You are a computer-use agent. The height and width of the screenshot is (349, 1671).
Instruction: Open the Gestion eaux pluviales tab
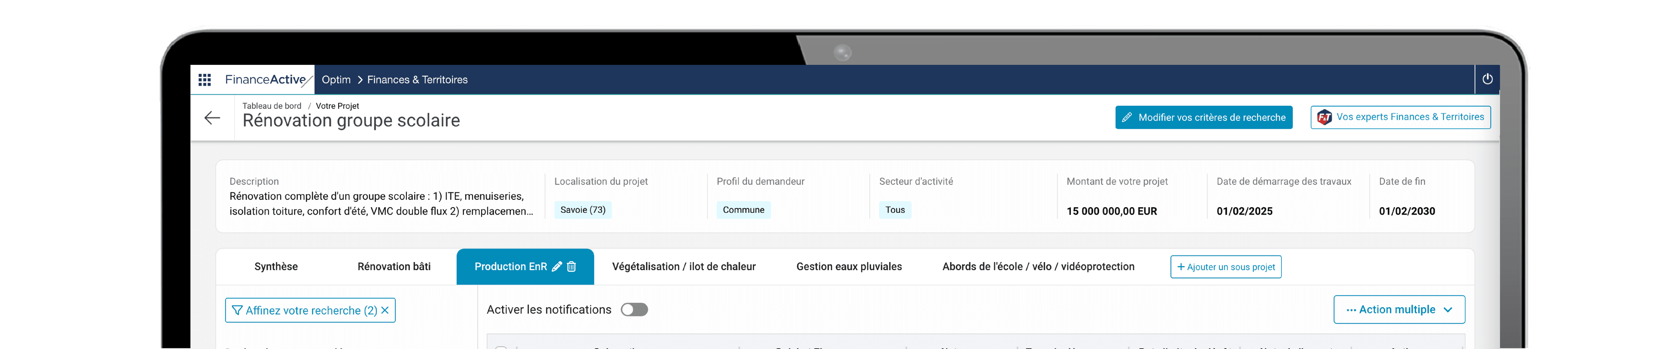point(849,267)
